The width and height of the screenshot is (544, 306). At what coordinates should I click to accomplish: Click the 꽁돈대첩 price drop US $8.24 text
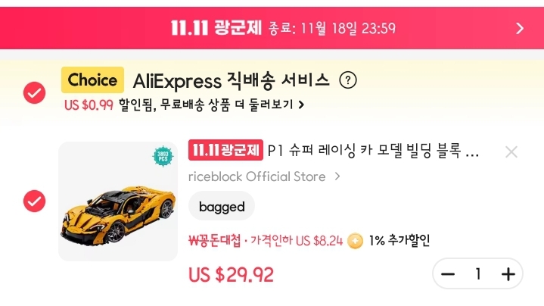[266, 240]
